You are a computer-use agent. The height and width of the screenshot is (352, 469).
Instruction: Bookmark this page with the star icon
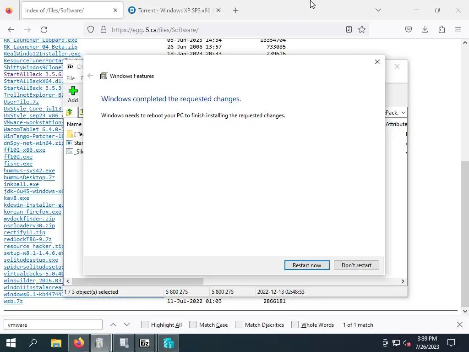click(362, 29)
